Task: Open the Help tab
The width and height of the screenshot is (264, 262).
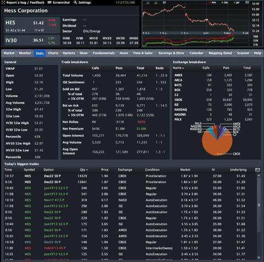Action: 257,53
